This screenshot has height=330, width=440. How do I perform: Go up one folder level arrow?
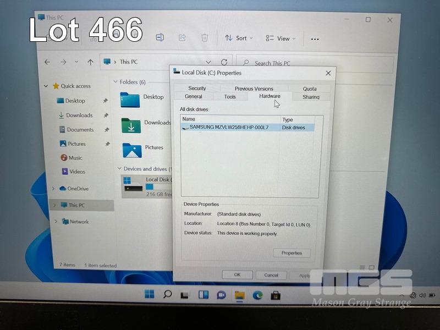coord(90,62)
